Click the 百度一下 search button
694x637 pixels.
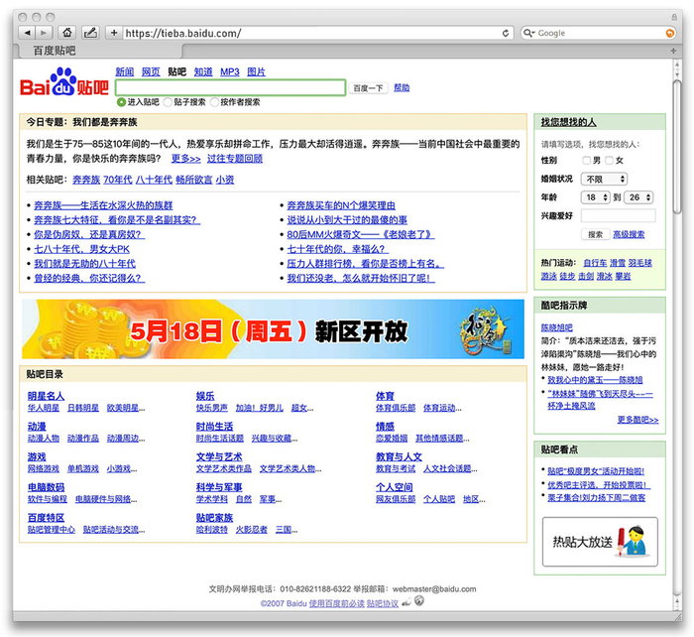pos(368,88)
